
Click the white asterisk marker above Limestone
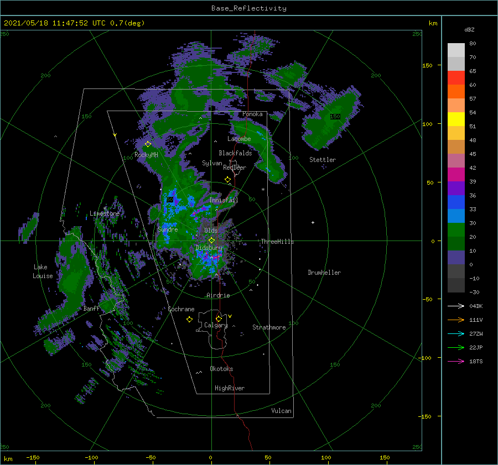click(x=105, y=208)
